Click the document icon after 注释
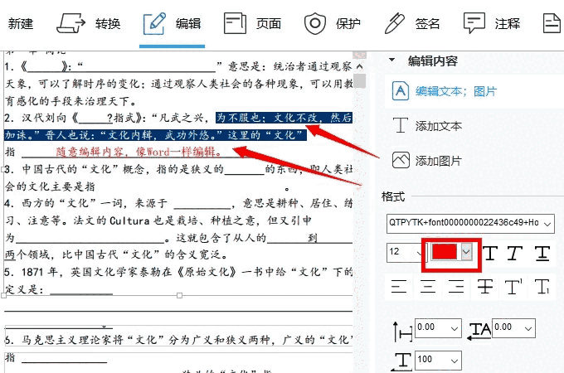This screenshot has height=373, width=564. (x=552, y=23)
